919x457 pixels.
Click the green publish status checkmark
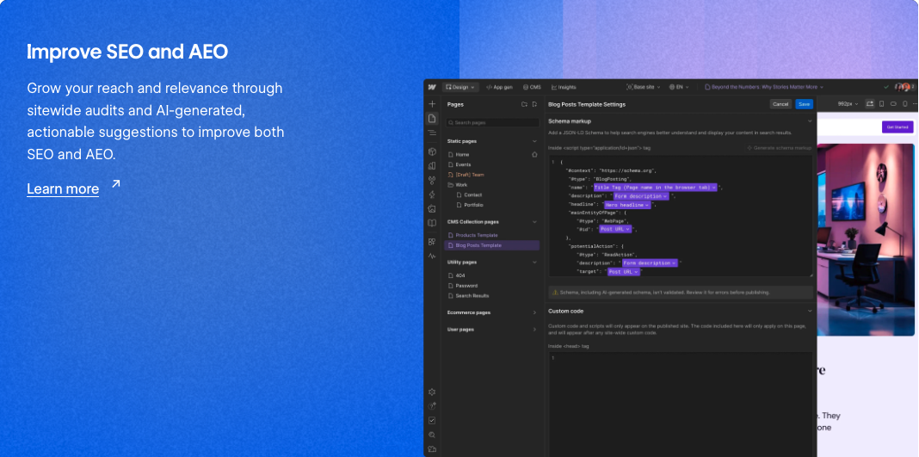tap(886, 87)
